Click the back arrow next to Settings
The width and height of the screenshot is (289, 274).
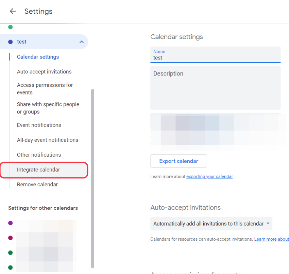(13, 11)
